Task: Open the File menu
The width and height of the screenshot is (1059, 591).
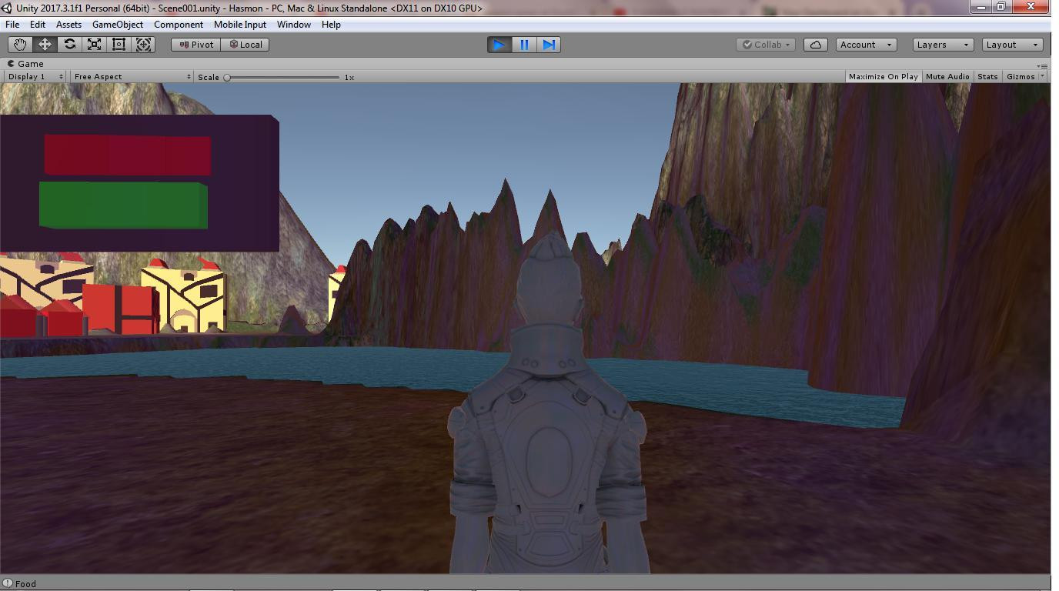Action: click(x=13, y=25)
